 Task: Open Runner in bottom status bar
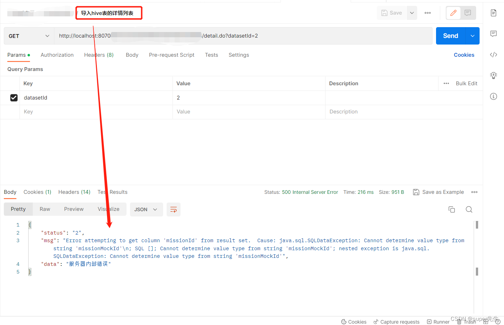pyautogui.click(x=438, y=322)
